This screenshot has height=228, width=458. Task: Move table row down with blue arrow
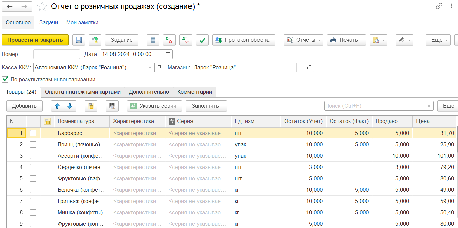(70, 106)
